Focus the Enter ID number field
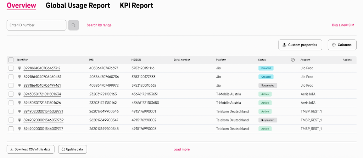Image resolution: width=363 pixels, height=159 pixels. [x=37, y=25]
